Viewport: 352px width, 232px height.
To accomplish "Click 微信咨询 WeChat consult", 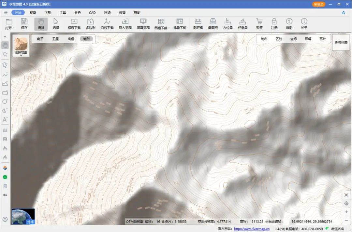I will 337,229.
